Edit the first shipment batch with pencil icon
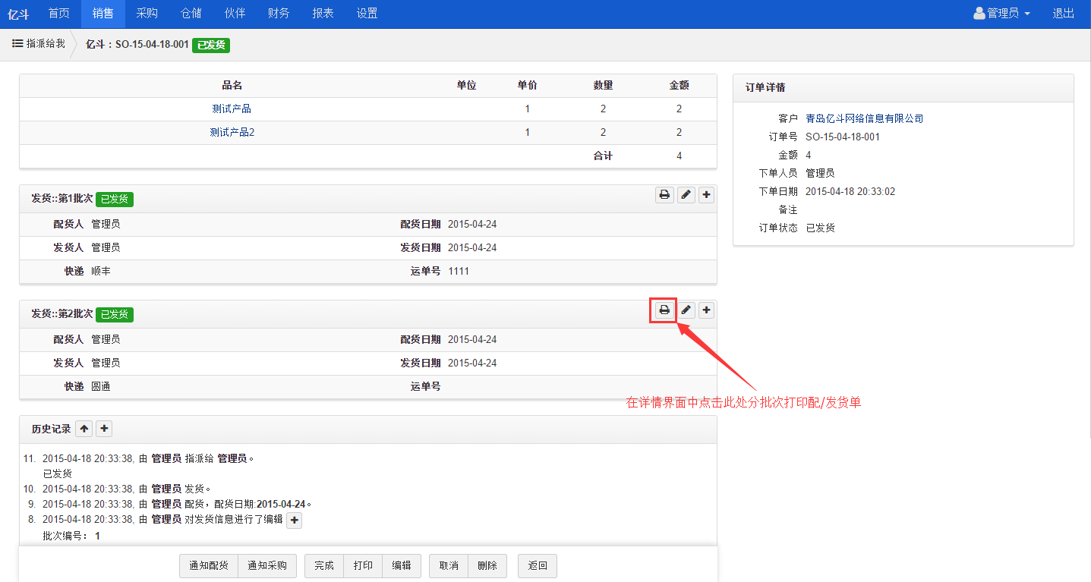The height and width of the screenshot is (582, 1091). coord(686,195)
